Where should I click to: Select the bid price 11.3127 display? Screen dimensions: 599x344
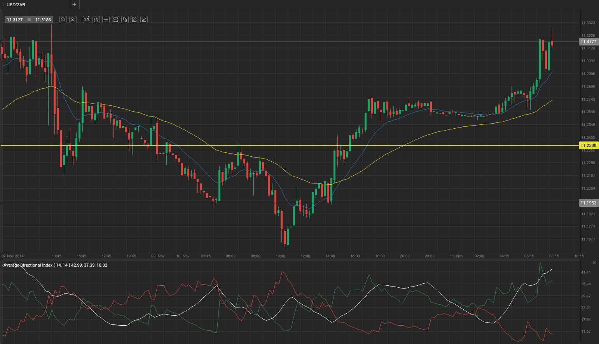(x=14, y=19)
